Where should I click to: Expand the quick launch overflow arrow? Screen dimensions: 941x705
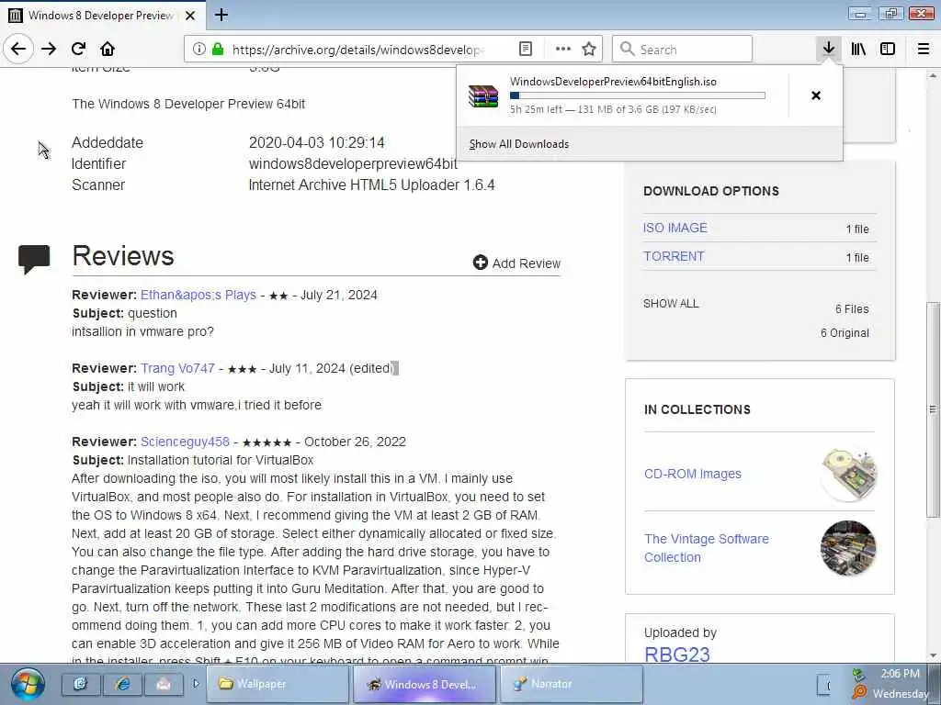(x=196, y=684)
